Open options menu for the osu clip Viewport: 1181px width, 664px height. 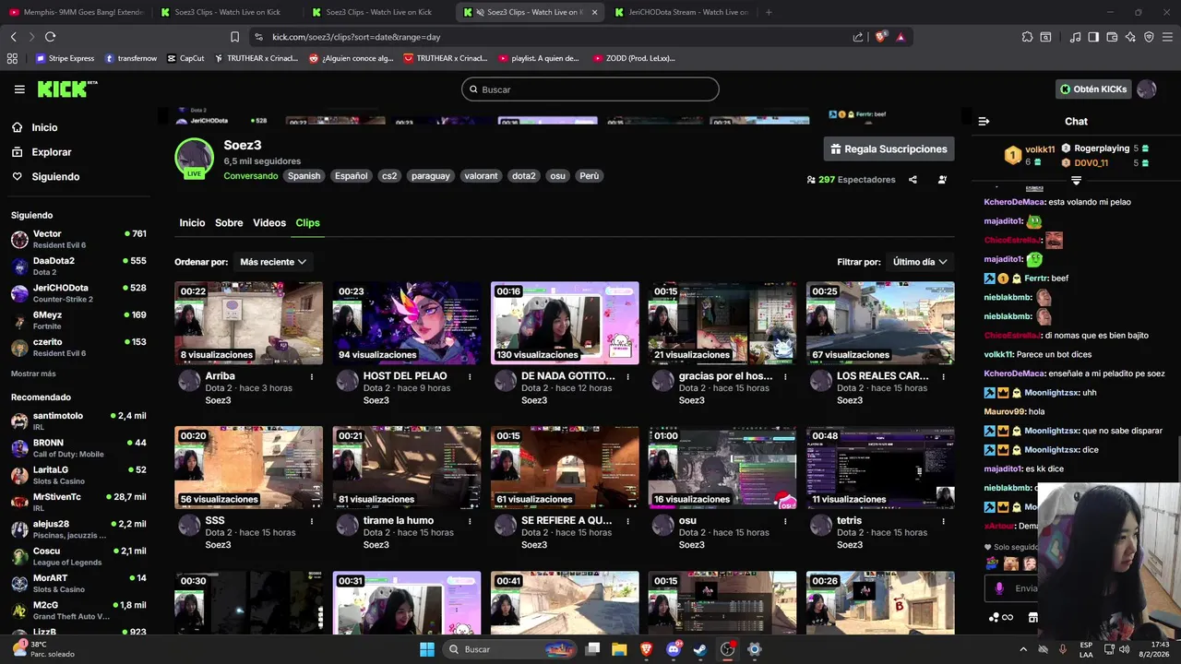[785, 521]
